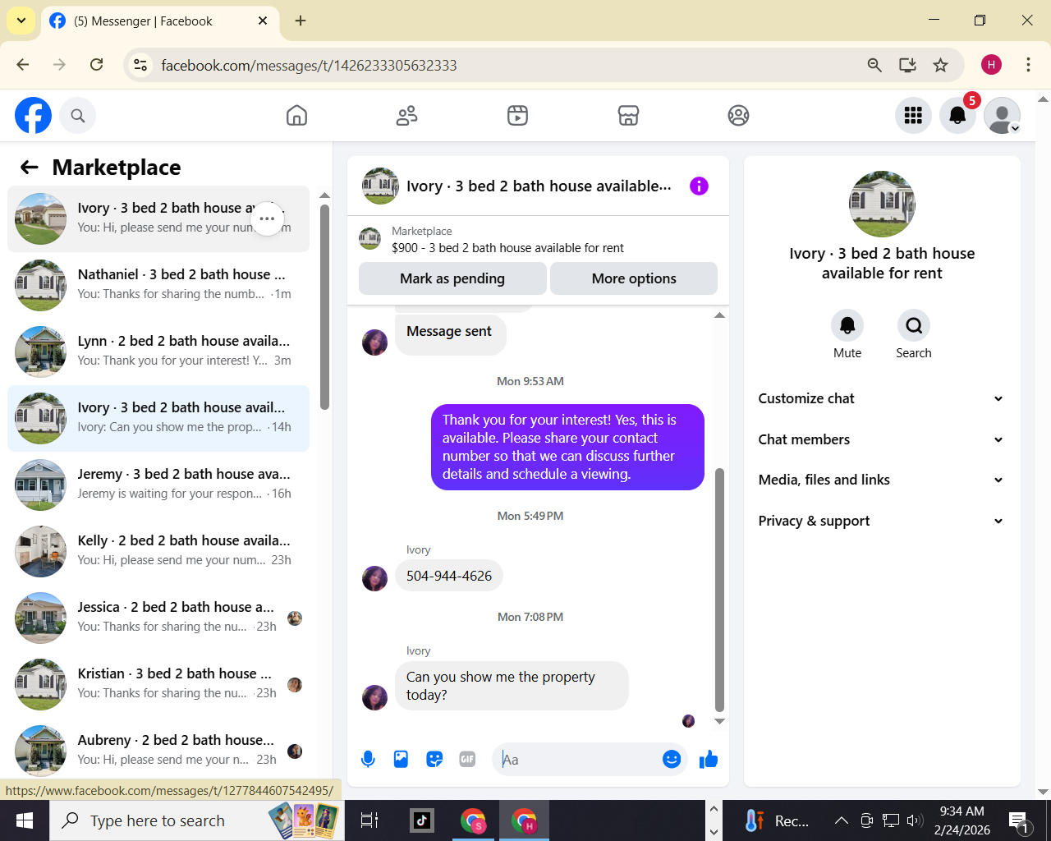Viewport: 1051px width, 841px height.
Task: Open the tab search dropdown arrow
Action: [21, 21]
